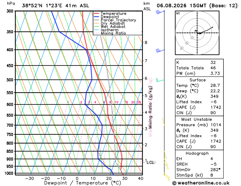Click the CIN value under Surface section

pyautogui.click(x=213, y=113)
